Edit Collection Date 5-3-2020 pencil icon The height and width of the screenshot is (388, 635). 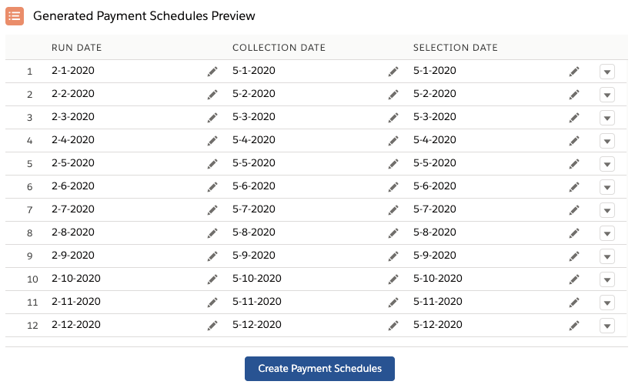(x=393, y=118)
